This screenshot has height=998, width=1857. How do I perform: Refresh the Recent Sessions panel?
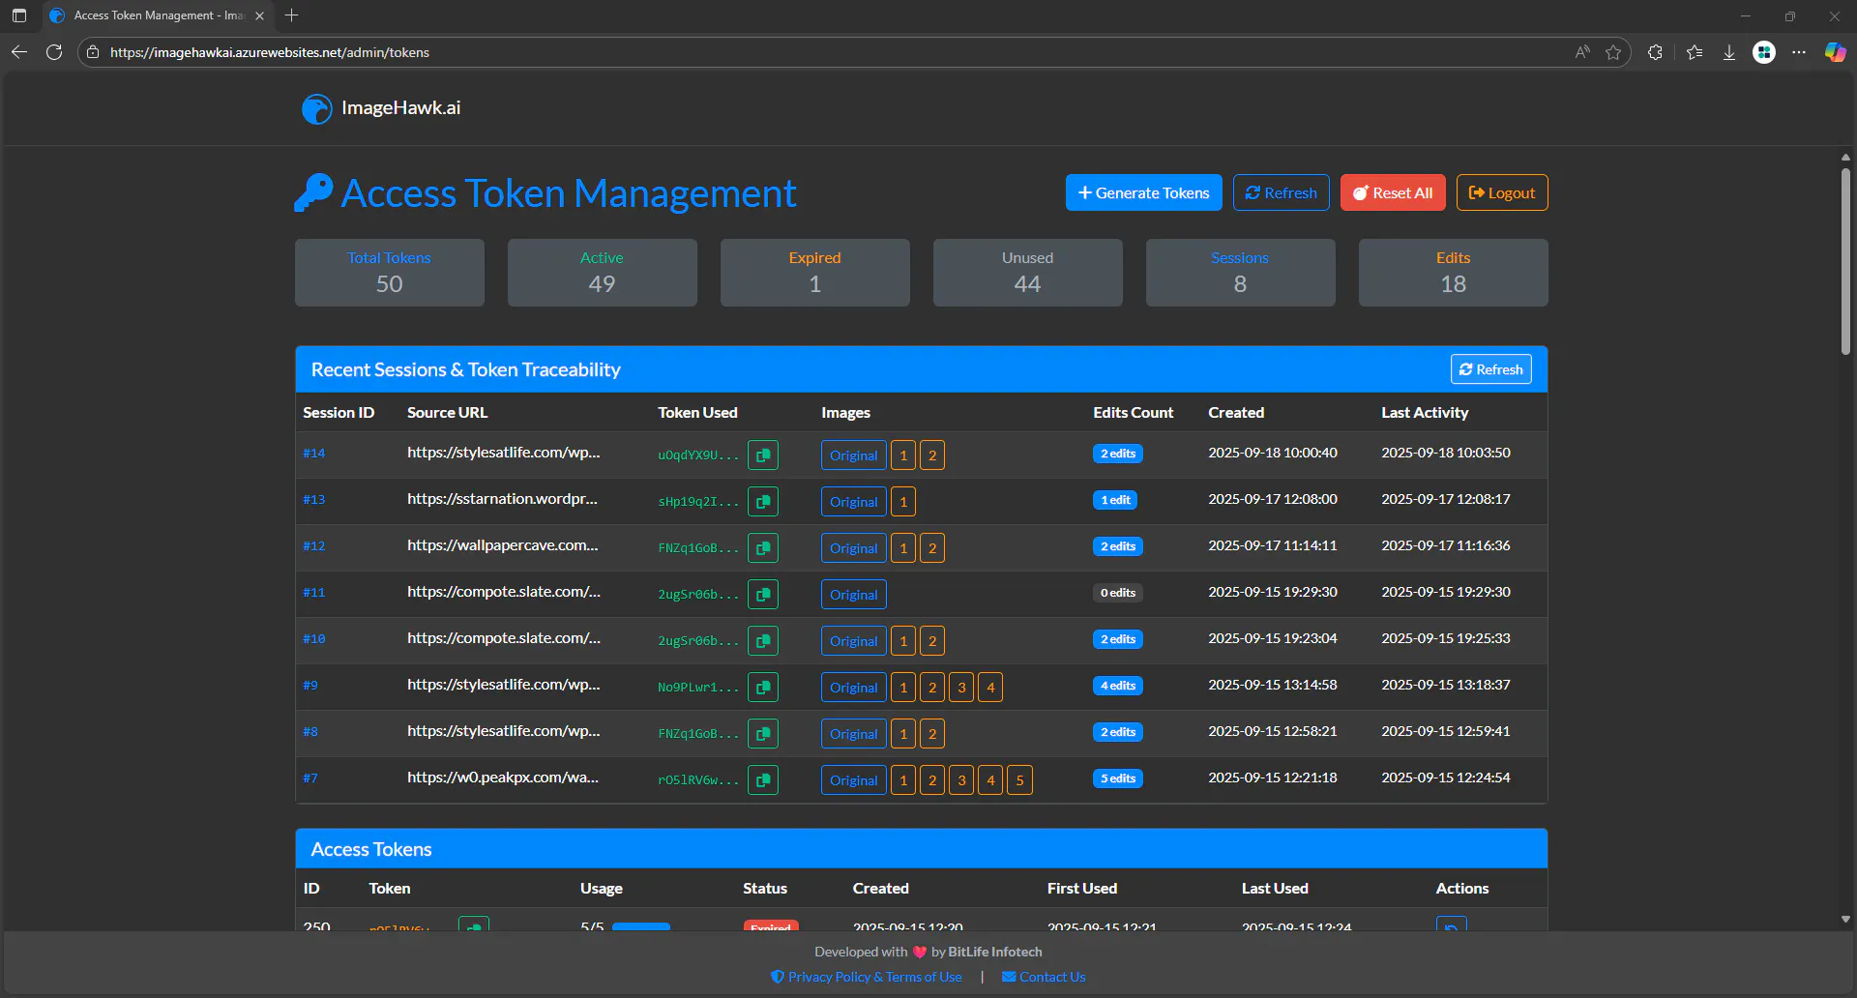(1490, 369)
